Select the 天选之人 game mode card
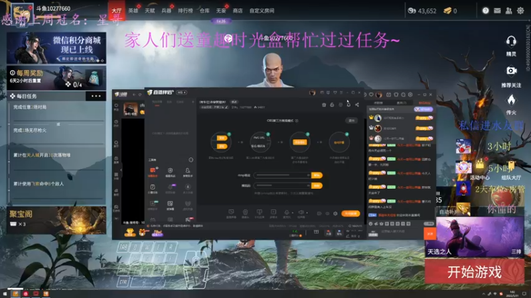 click(475, 237)
